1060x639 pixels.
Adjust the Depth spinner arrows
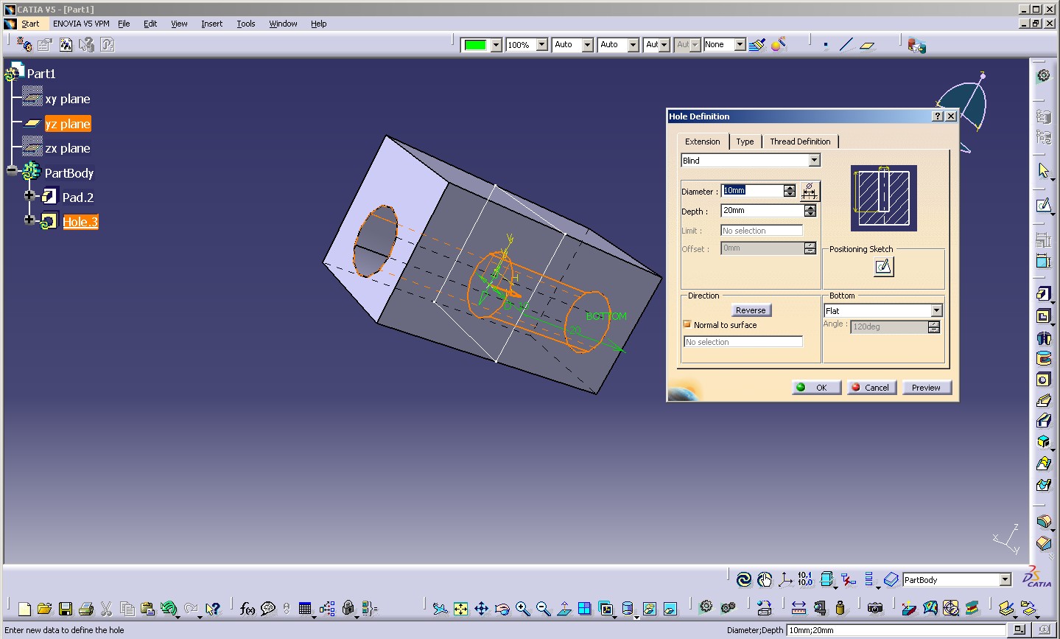[x=810, y=210]
